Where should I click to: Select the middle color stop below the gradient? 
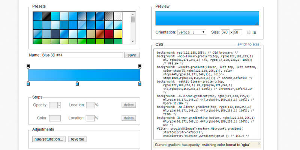[77, 83]
